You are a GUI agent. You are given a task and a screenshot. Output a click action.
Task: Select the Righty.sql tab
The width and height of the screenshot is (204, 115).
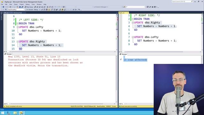tap(122, 13)
